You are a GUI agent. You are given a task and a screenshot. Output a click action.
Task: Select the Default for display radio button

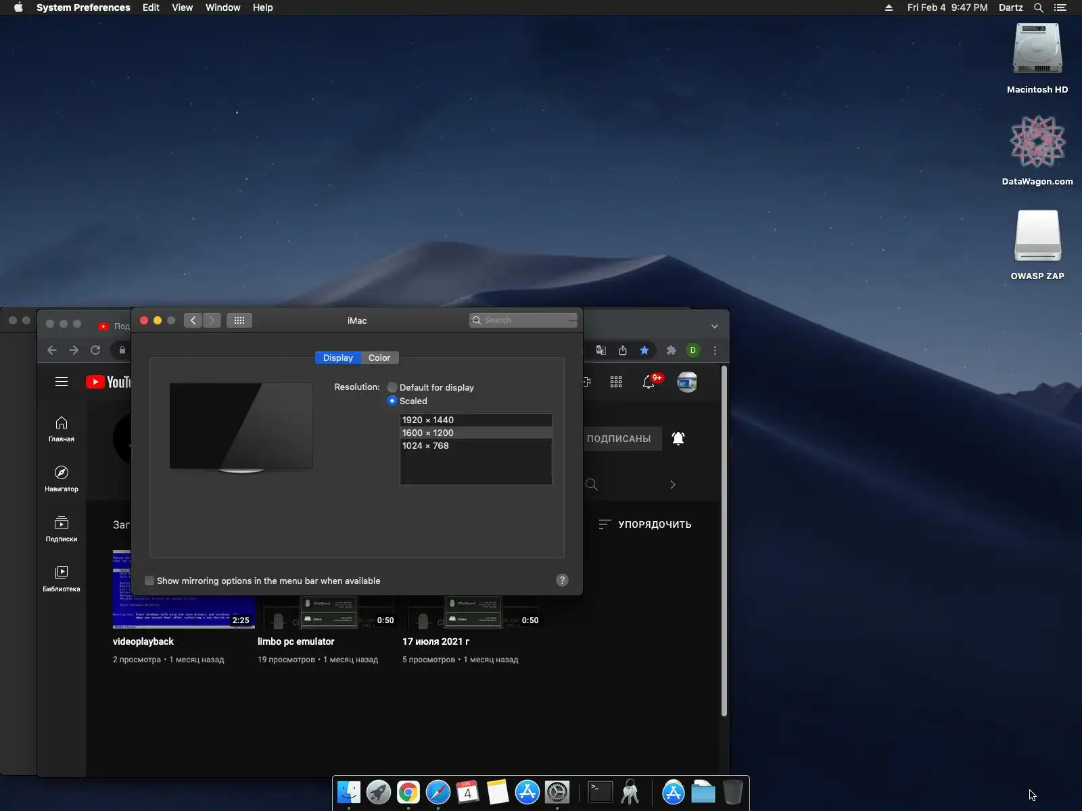tap(392, 387)
